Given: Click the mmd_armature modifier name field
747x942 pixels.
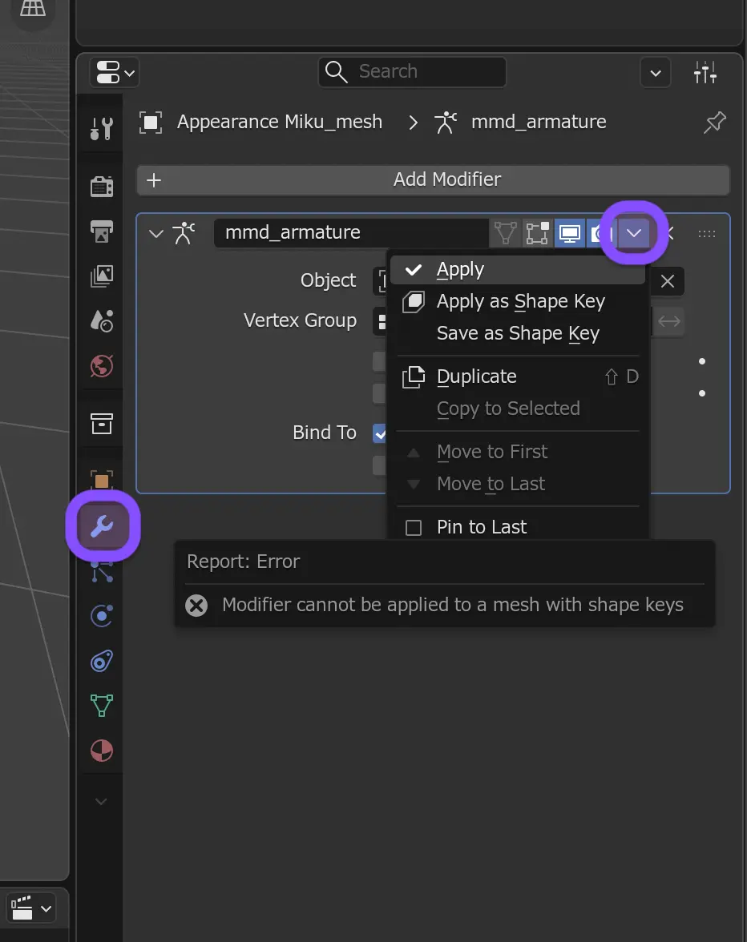Looking at the screenshot, I should pos(351,233).
